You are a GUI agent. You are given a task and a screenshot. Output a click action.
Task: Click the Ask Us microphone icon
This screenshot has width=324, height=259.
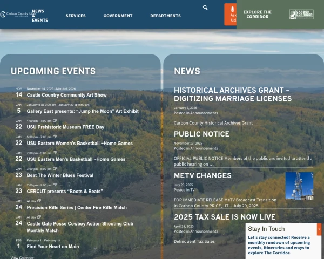coord(233,10)
